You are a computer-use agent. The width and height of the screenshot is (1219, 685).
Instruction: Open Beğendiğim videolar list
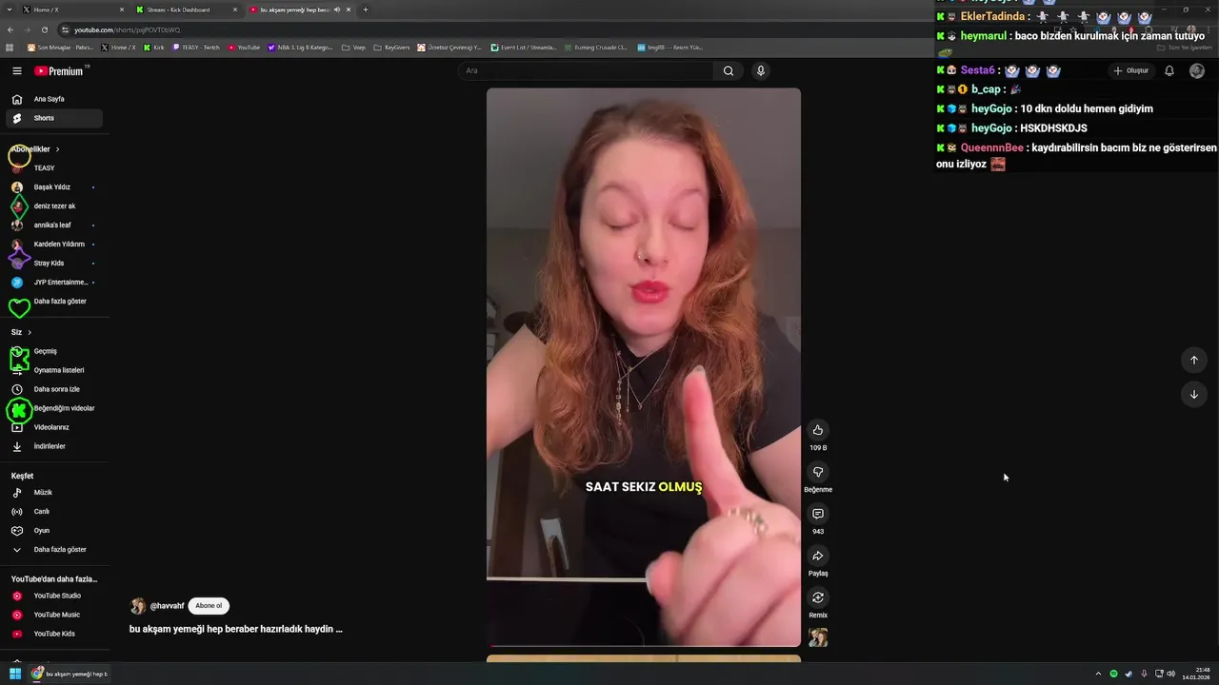[x=54, y=408]
